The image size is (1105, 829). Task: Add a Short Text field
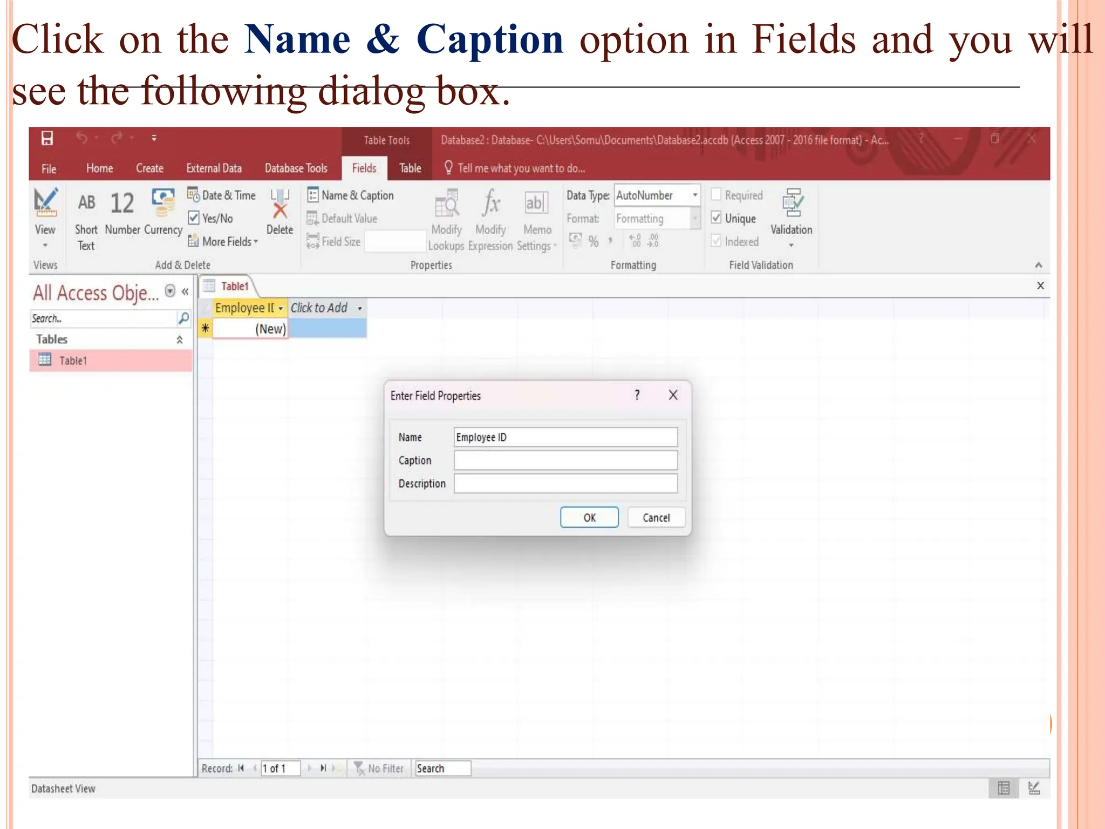tap(86, 221)
